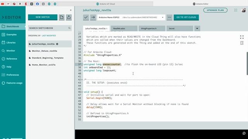This screenshot has width=248, height=139.
Task: Click the NEW SKETCH button
Action: pos(43,17)
